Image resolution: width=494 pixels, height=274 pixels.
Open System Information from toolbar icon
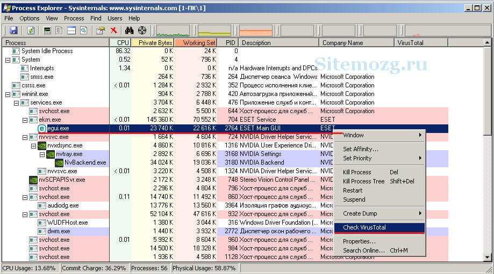point(48,31)
